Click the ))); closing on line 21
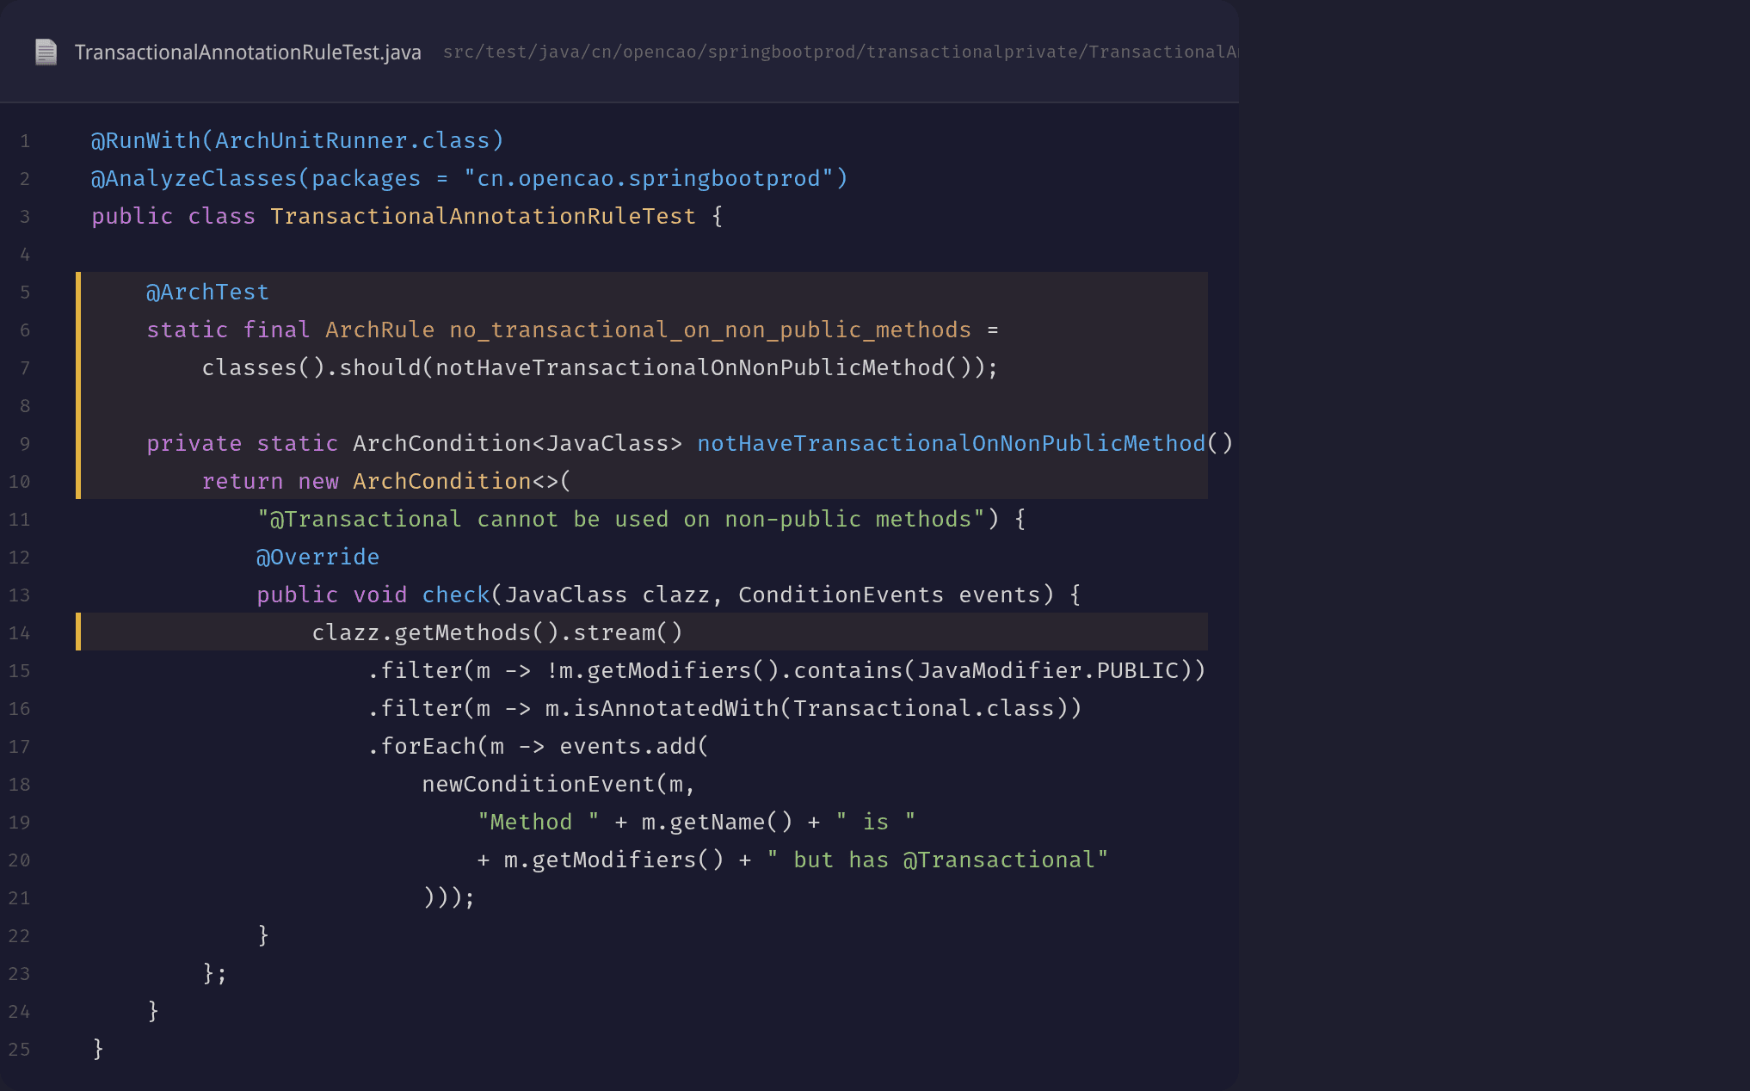 click(x=449, y=898)
